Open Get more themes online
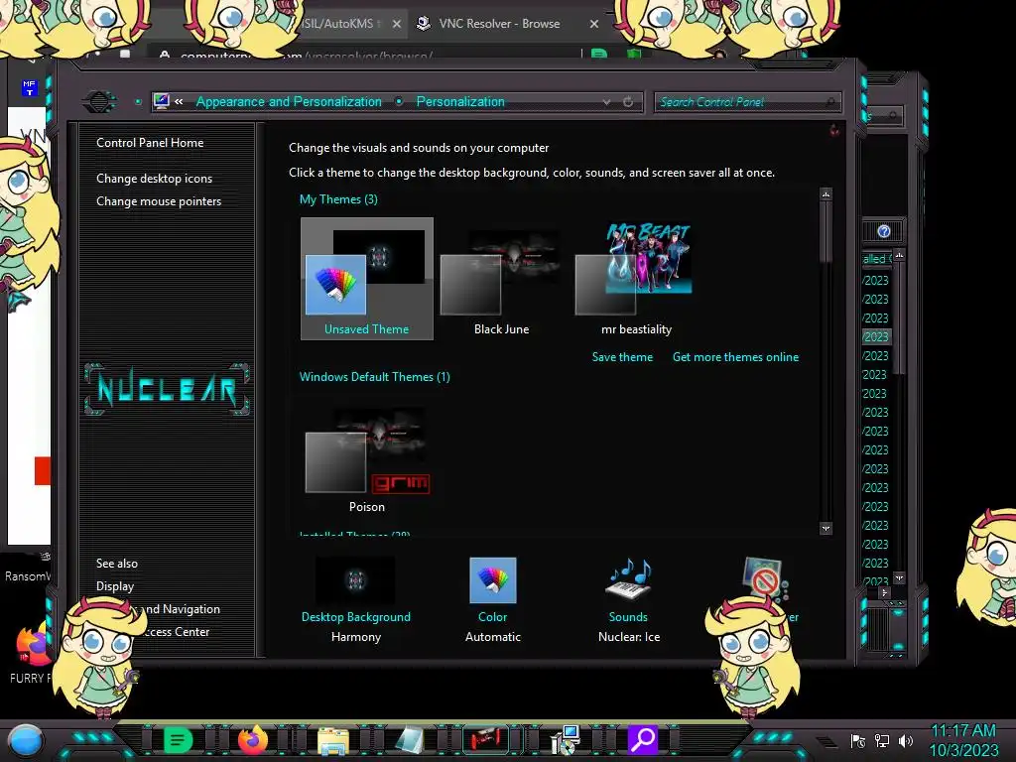This screenshot has height=762, width=1016. pos(735,357)
